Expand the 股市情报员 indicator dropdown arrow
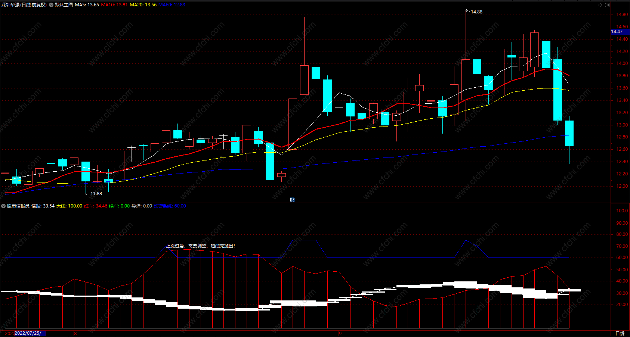The image size is (630, 337). pos(3,206)
